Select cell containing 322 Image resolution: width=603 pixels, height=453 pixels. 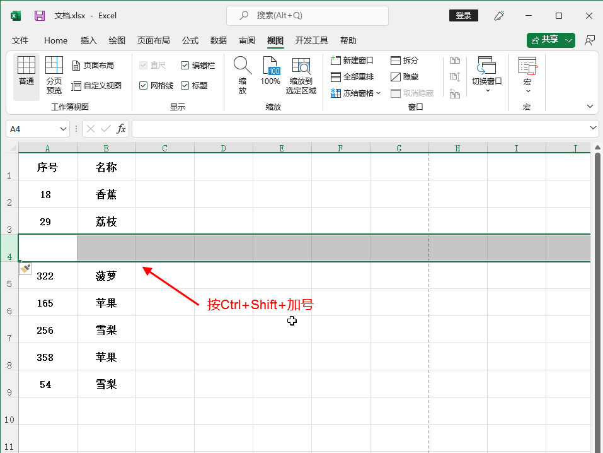[48, 276]
